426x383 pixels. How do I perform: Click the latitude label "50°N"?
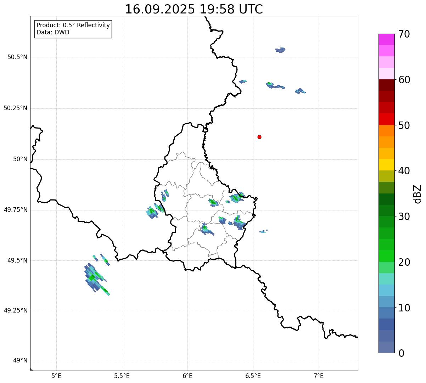tap(20, 159)
